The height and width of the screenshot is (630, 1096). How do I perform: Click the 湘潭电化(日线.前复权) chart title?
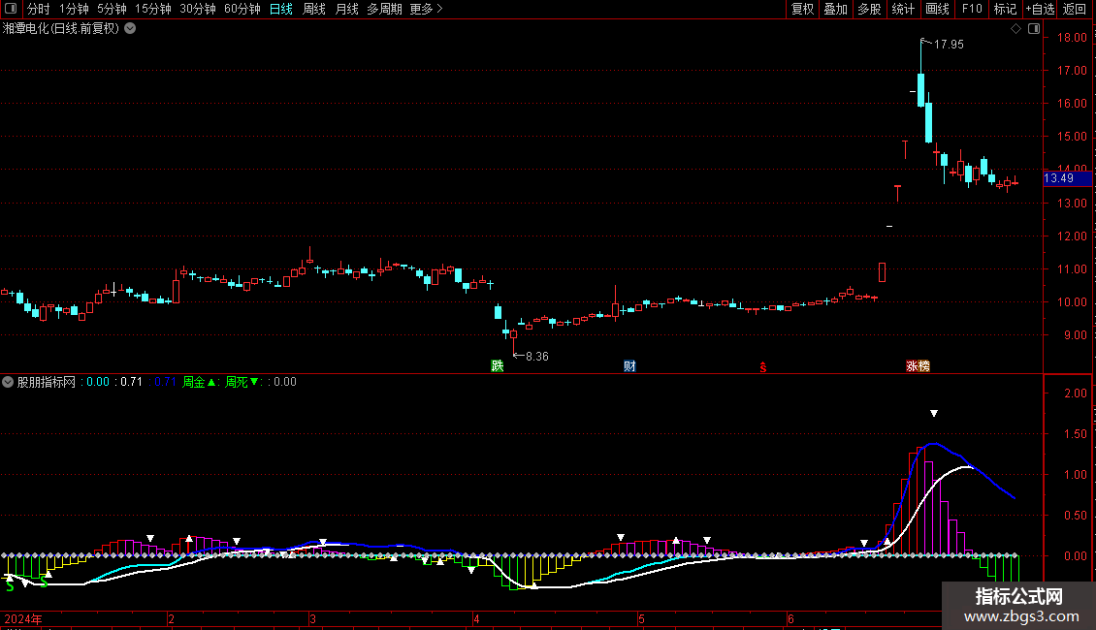61,29
